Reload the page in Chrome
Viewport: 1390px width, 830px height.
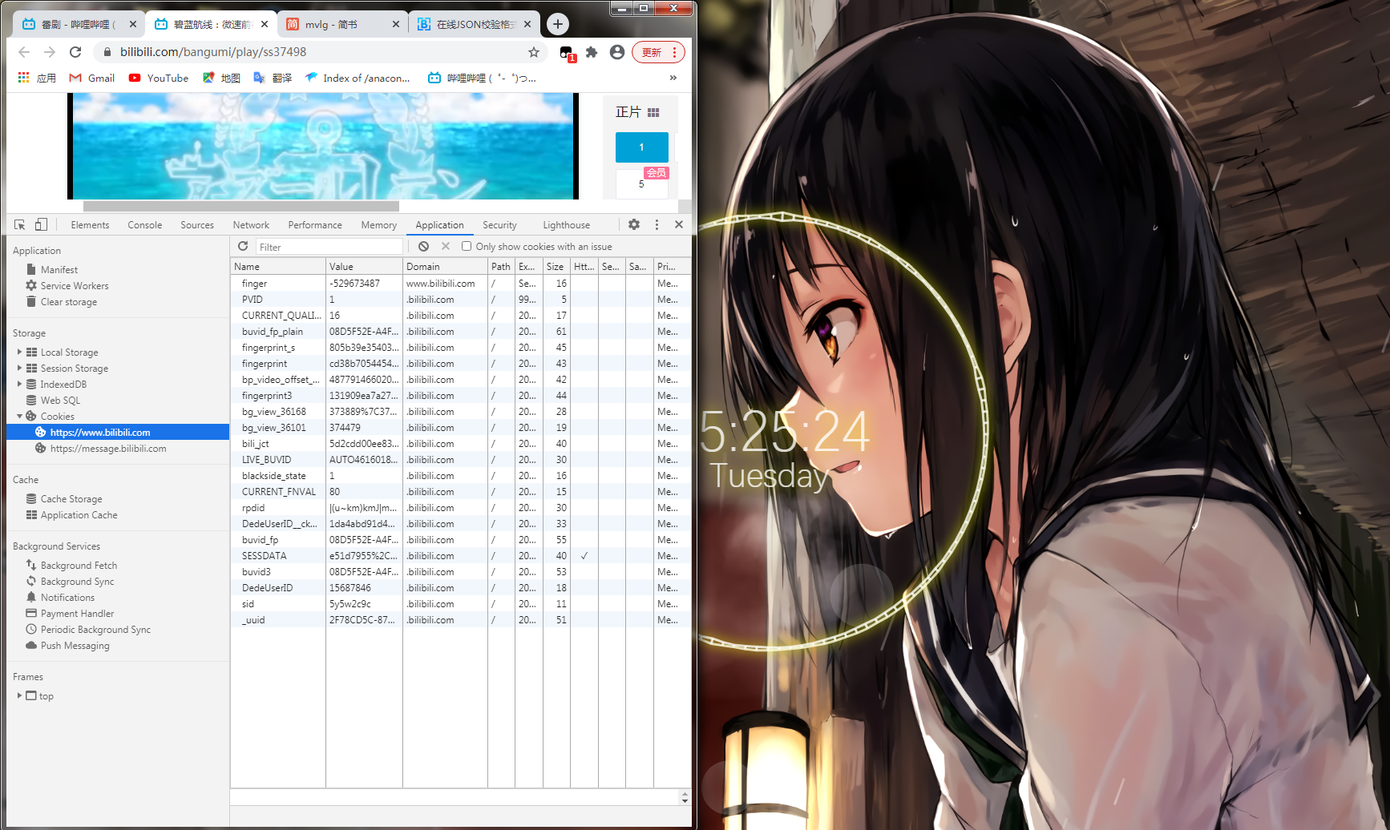click(75, 52)
